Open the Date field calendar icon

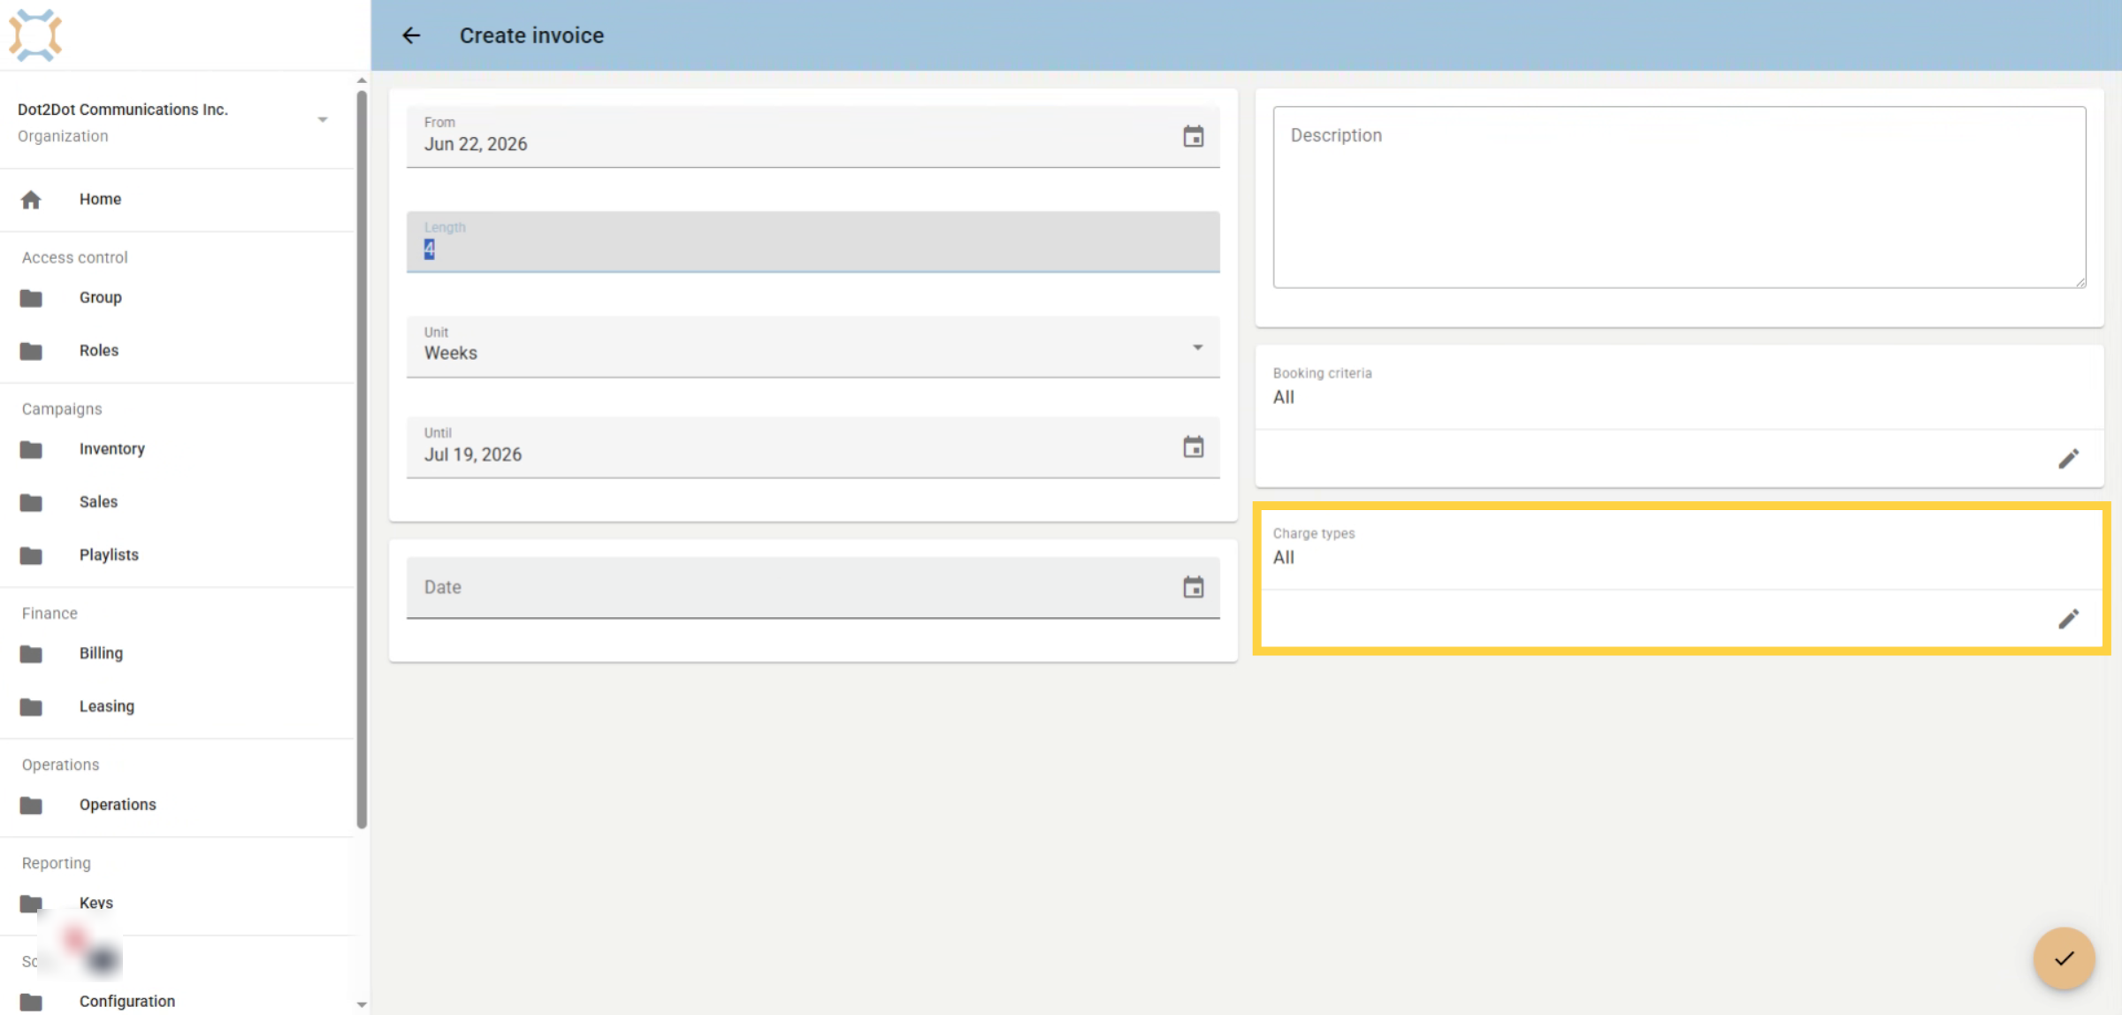[x=1193, y=587]
